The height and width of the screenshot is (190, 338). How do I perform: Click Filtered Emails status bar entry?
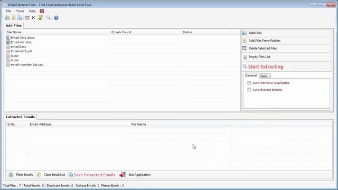point(112,185)
